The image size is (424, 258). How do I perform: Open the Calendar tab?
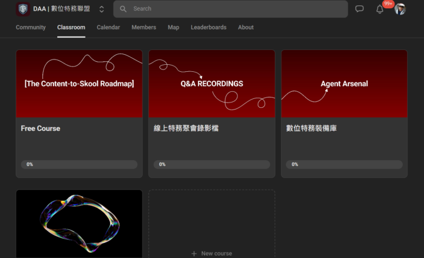(x=108, y=27)
